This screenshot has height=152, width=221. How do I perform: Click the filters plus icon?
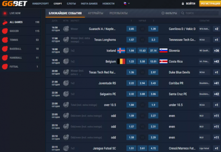click(163, 13)
